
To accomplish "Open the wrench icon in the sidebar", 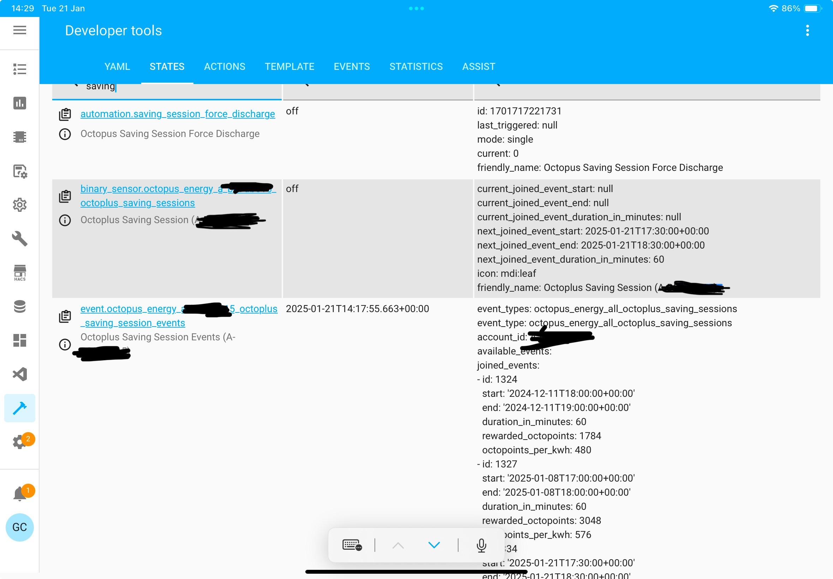I will coord(19,239).
